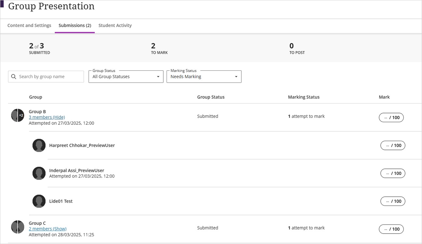Viewport: 422px width, 244px height.
Task: Click Inderpal Assi_PreviewUser's avatar
Action: 39,173
